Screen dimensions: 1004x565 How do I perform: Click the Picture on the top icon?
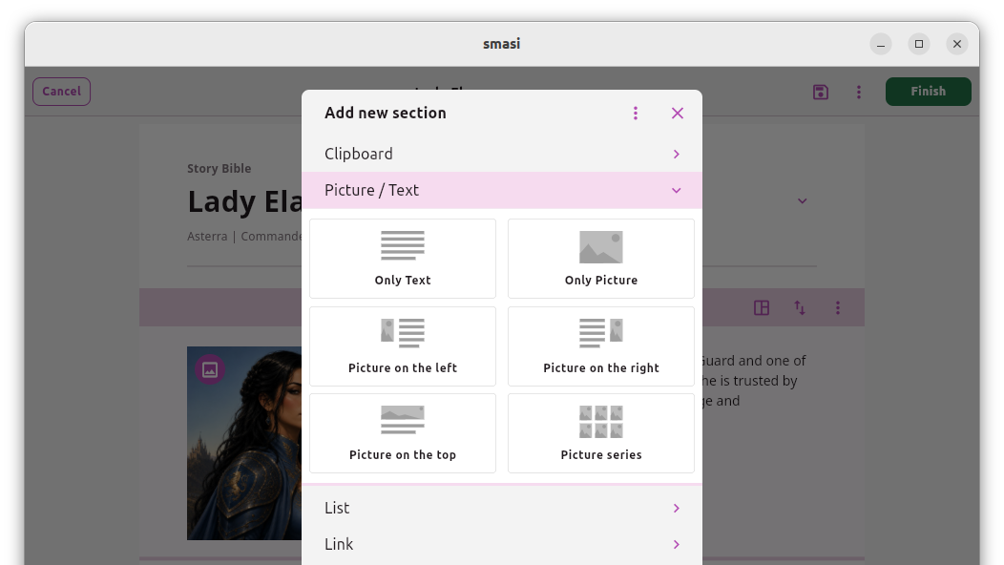click(x=403, y=420)
